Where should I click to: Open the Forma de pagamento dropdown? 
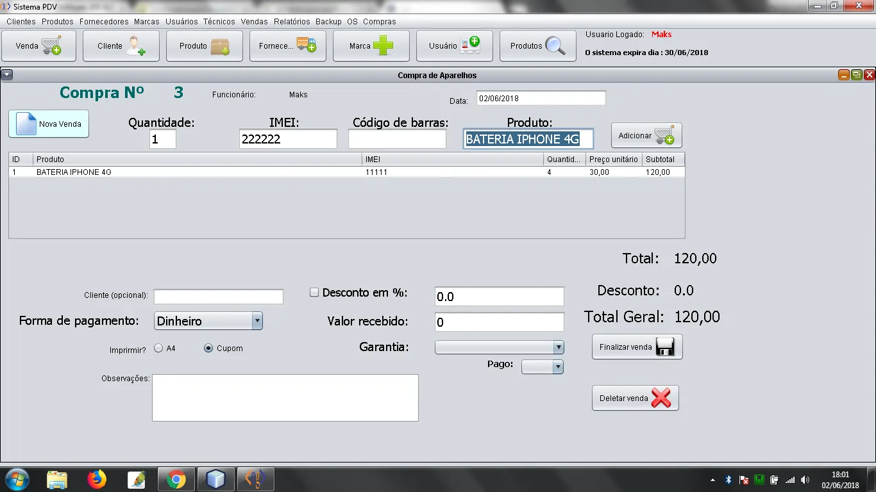[208, 321]
